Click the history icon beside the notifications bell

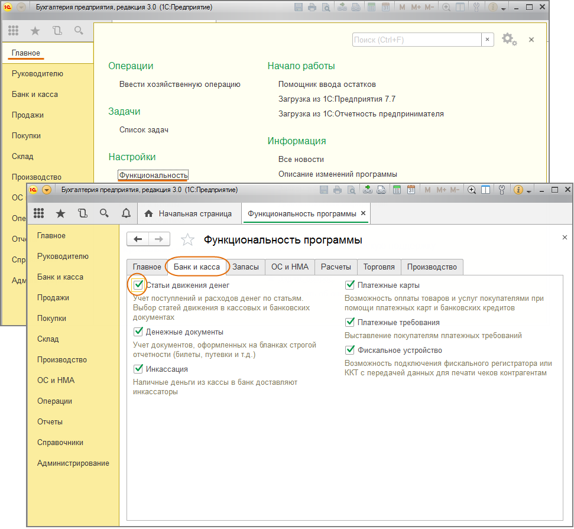(x=82, y=213)
